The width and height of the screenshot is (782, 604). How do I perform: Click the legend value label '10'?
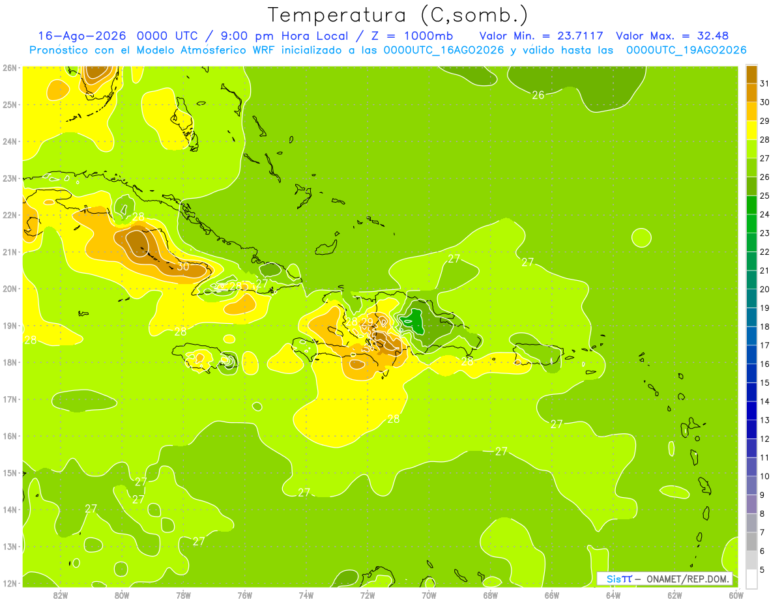click(x=764, y=476)
